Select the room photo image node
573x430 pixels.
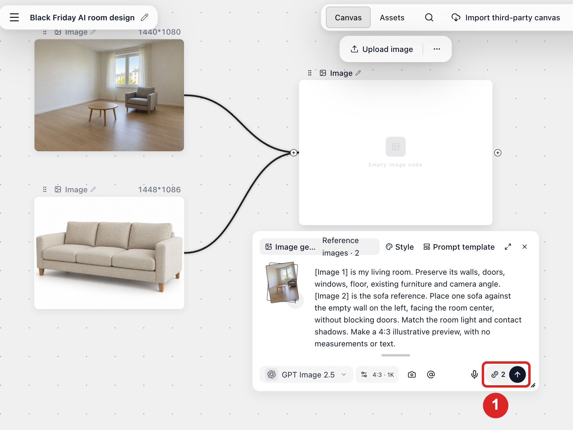pos(109,95)
